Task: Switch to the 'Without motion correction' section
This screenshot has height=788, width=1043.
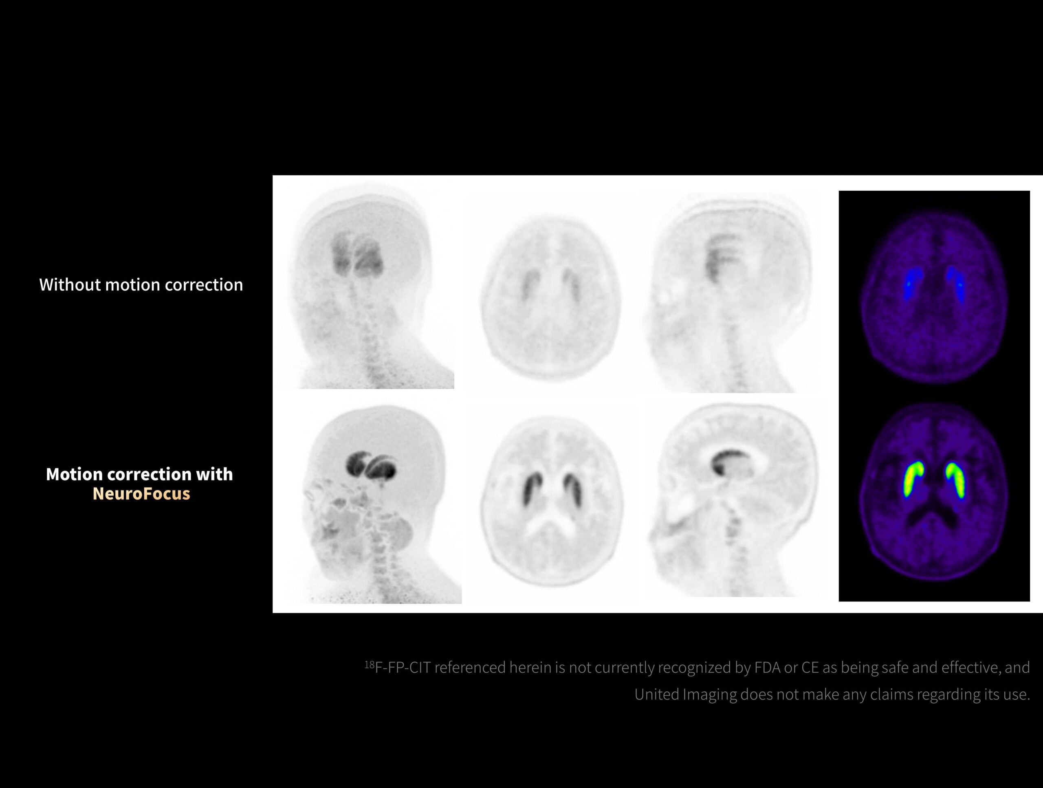Action: click(x=141, y=285)
